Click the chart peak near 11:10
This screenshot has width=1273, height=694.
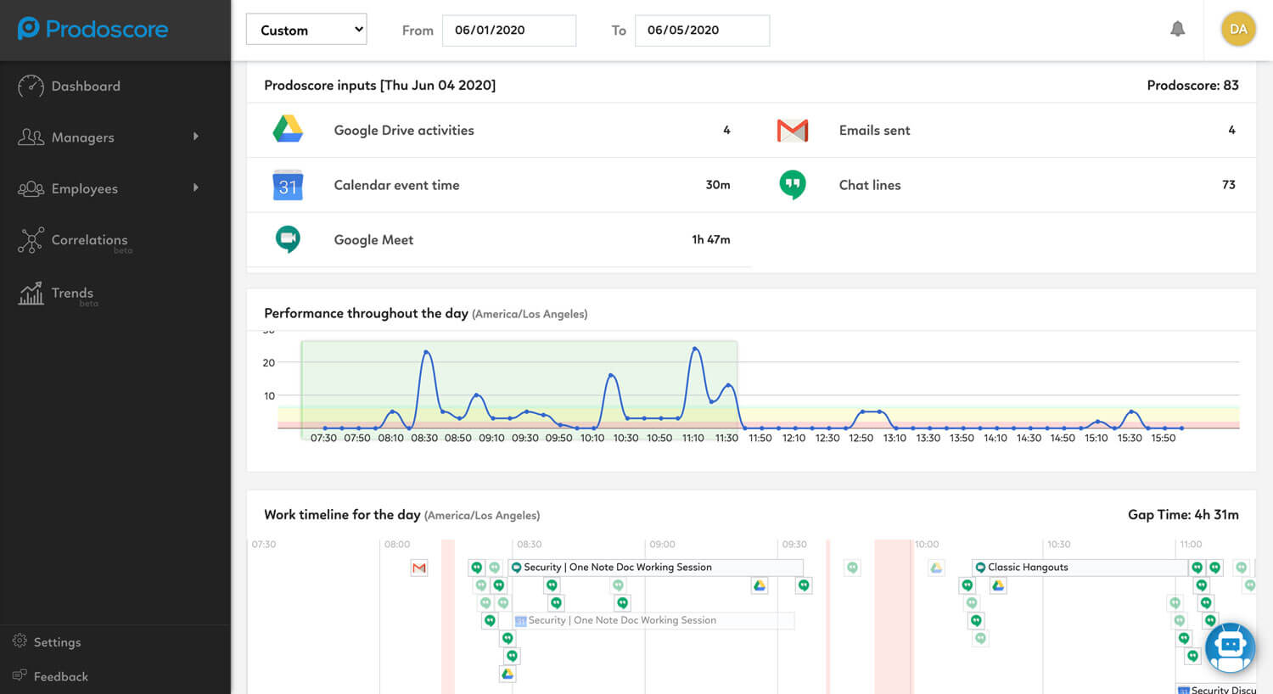[x=695, y=348]
